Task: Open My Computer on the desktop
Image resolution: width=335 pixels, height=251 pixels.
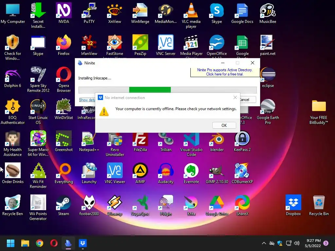Action: click(x=13, y=13)
